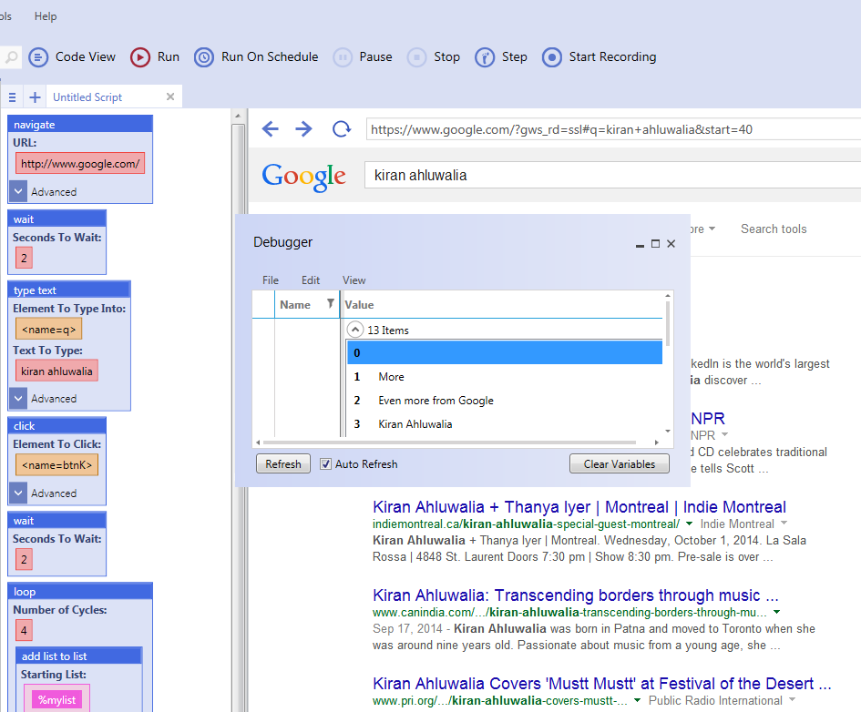The width and height of the screenshot is (861, 712).
Task: Open dropdown arrow next to NPR source
Action: pyautogui.click(x=724, y=434)
